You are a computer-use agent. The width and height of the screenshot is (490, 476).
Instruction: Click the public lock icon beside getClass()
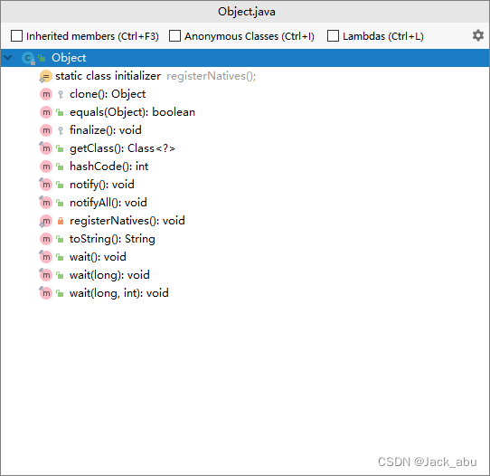(60, 148)
